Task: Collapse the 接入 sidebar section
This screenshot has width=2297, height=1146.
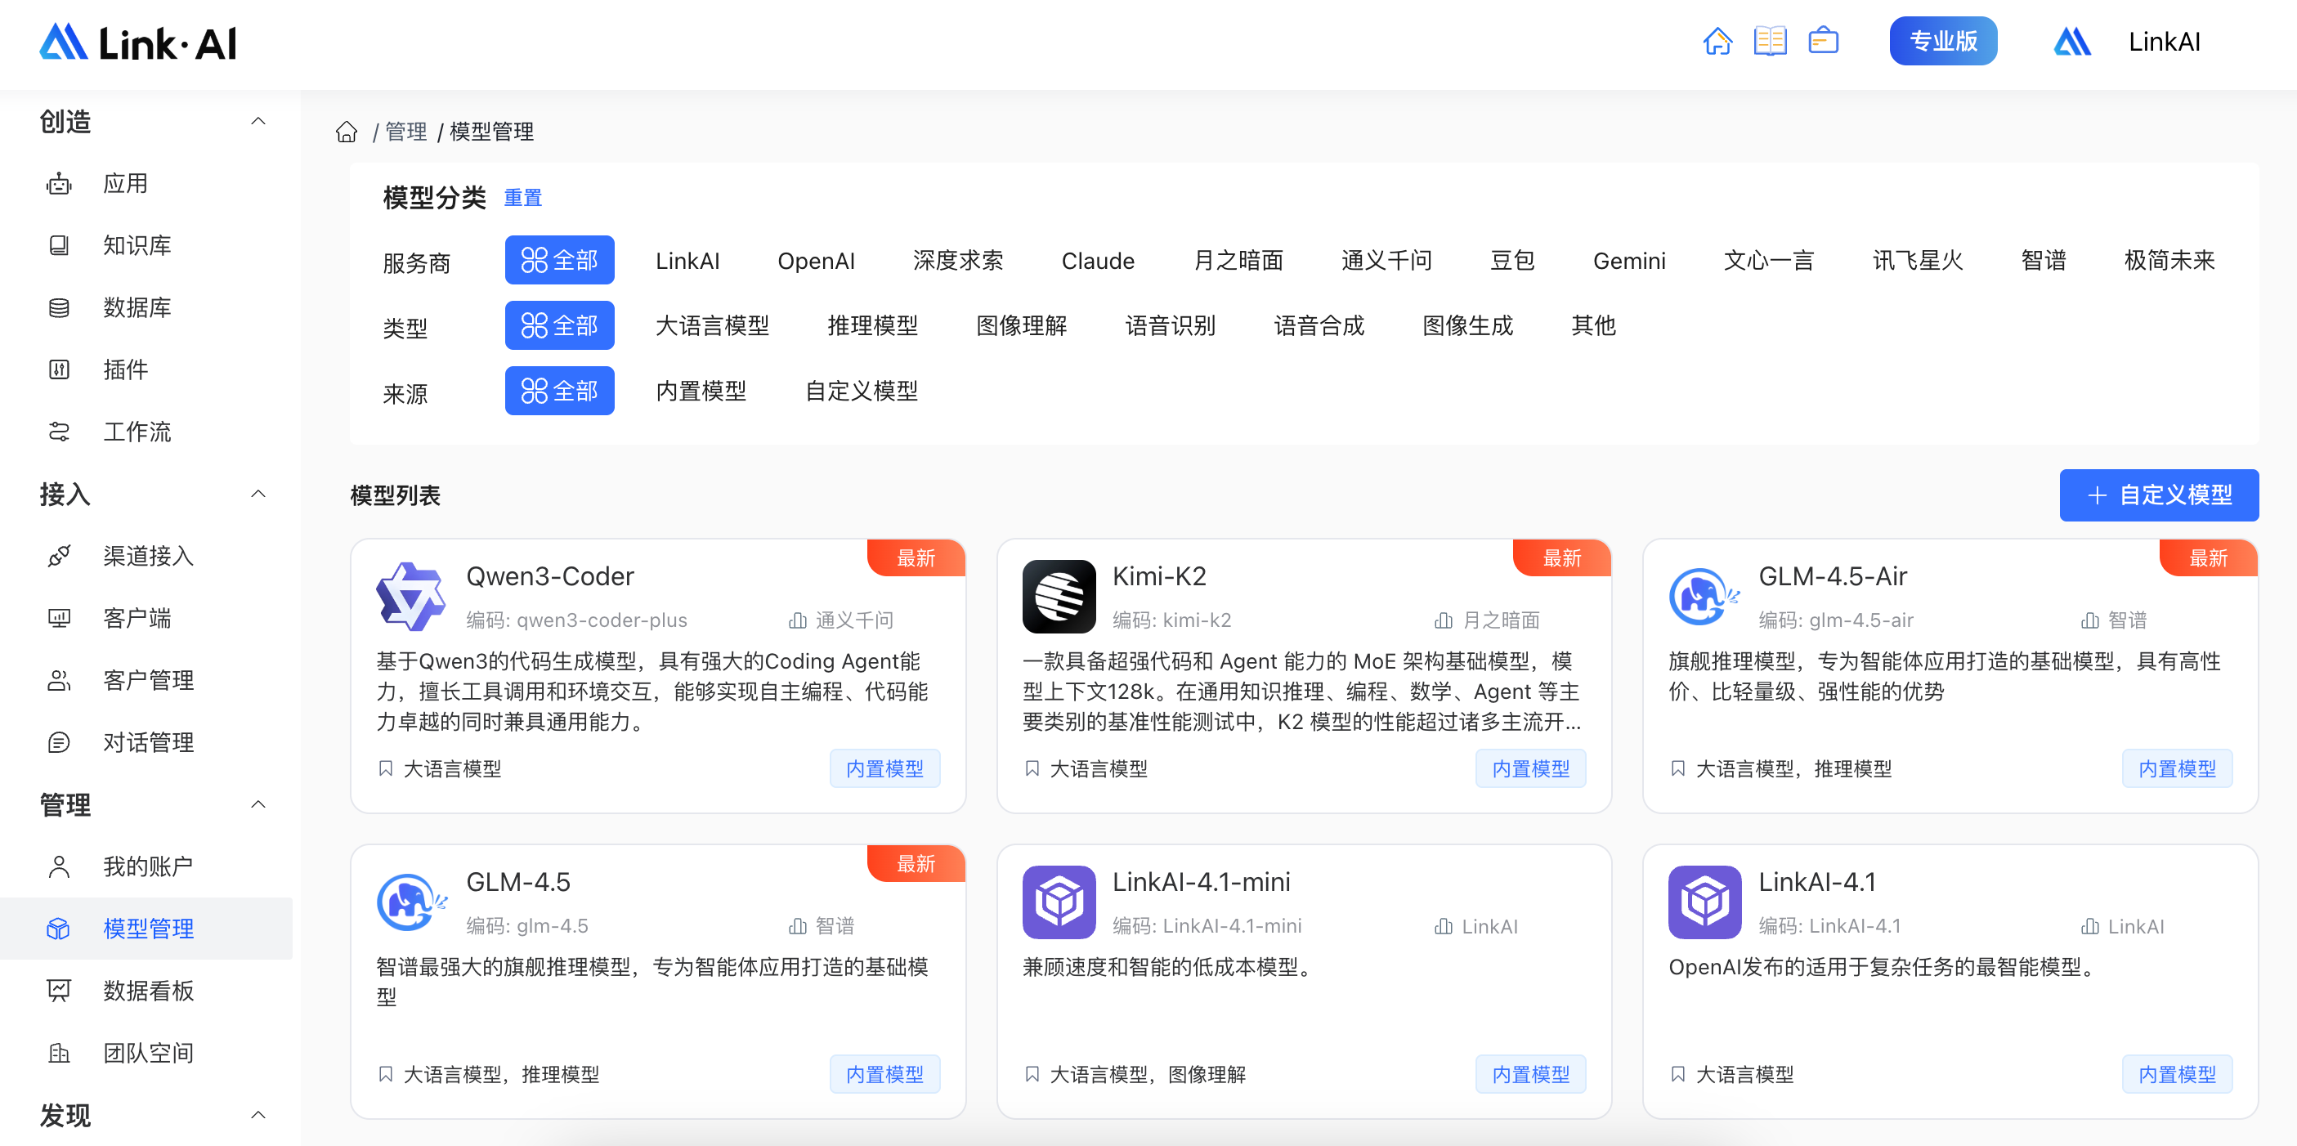Action: tap(258, 494)
